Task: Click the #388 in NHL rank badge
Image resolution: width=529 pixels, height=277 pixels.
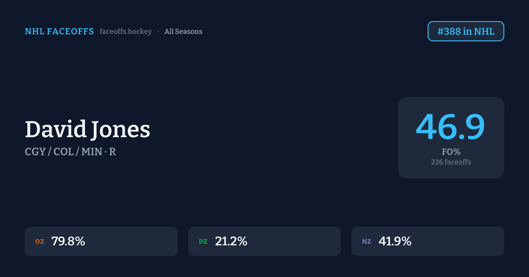Action: tap(466, 31)
